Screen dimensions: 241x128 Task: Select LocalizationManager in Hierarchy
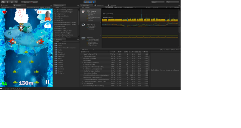(x=63, y=33)
